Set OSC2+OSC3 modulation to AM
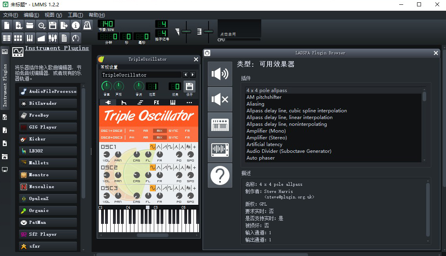446x256 pixels. [145, 138]
